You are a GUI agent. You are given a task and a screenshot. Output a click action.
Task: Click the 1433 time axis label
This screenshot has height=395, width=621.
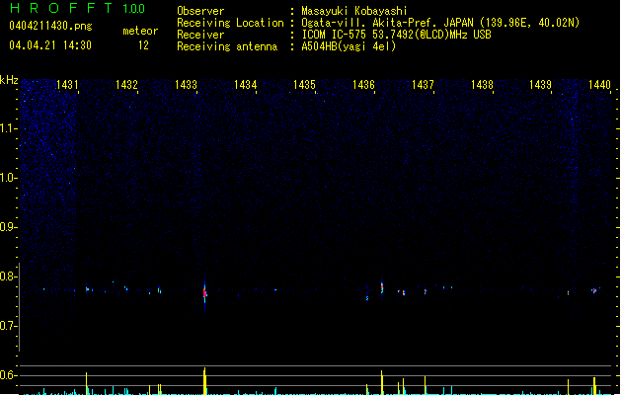pyautogui.click(x=186, y=85)
